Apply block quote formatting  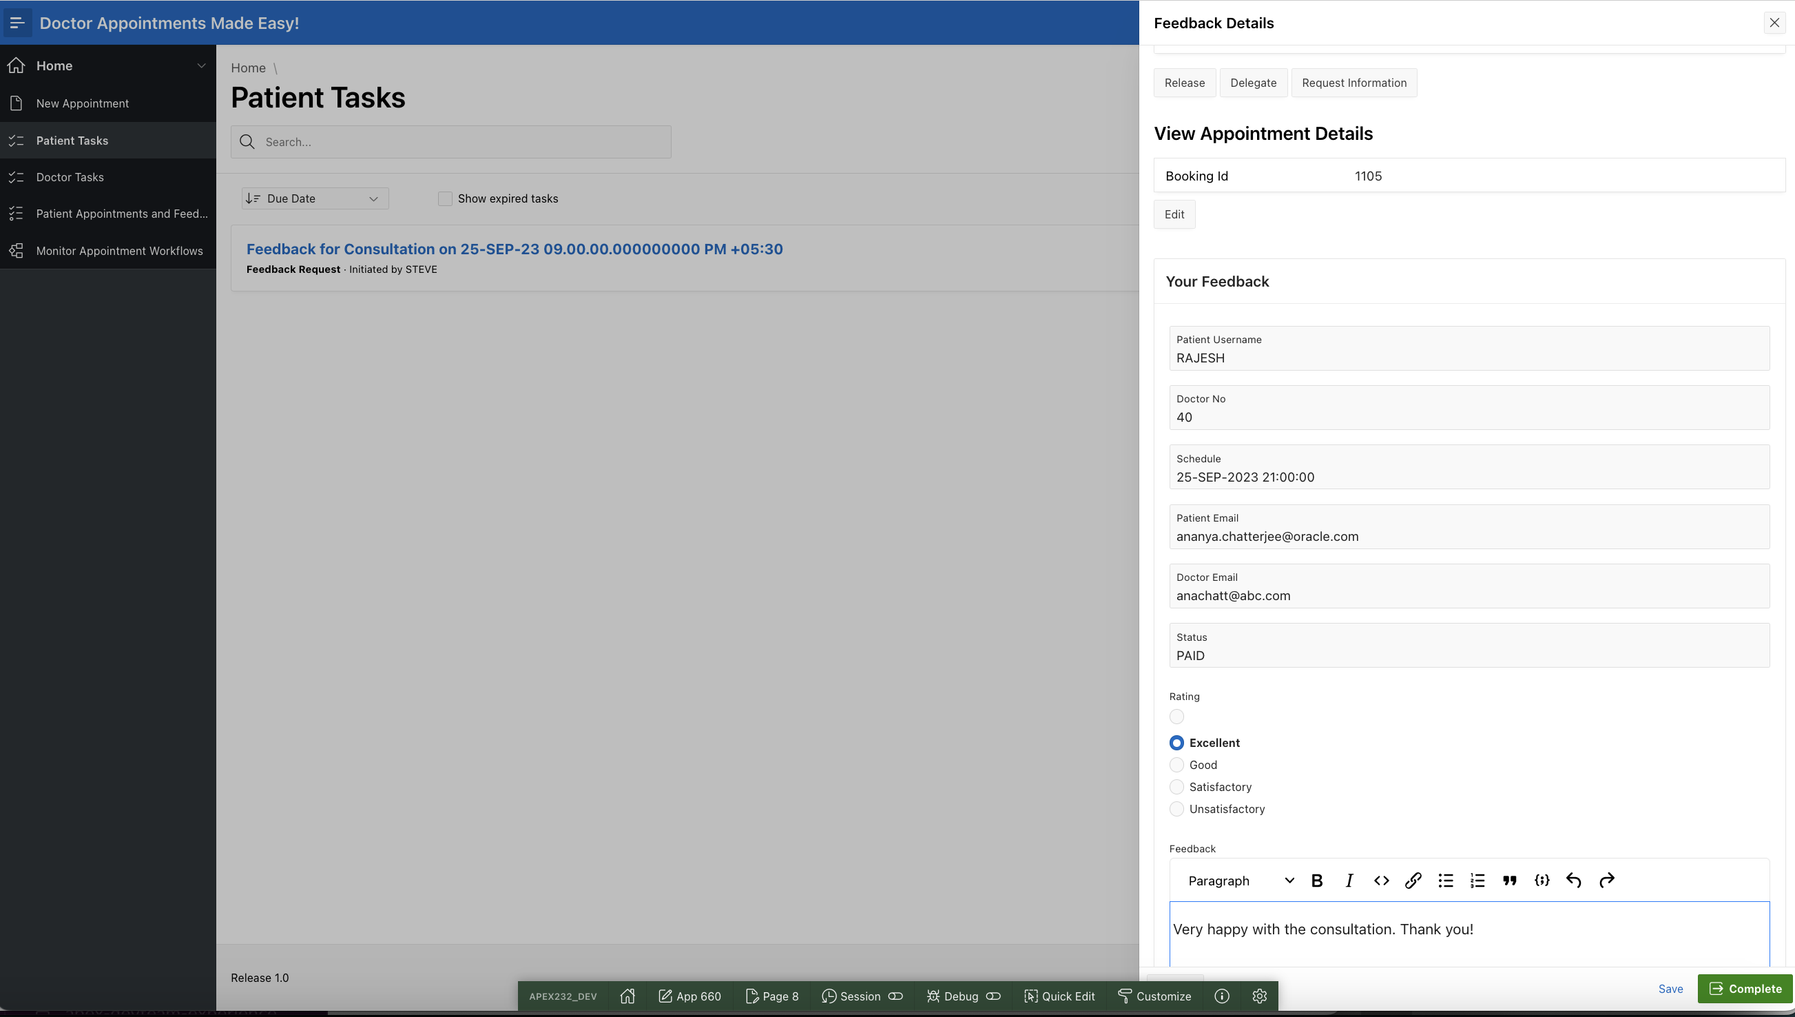point(1509,881)
